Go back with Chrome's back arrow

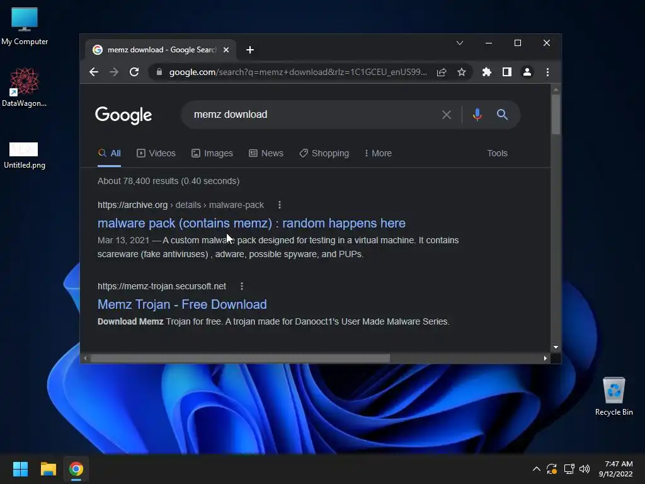click(94, 72)
